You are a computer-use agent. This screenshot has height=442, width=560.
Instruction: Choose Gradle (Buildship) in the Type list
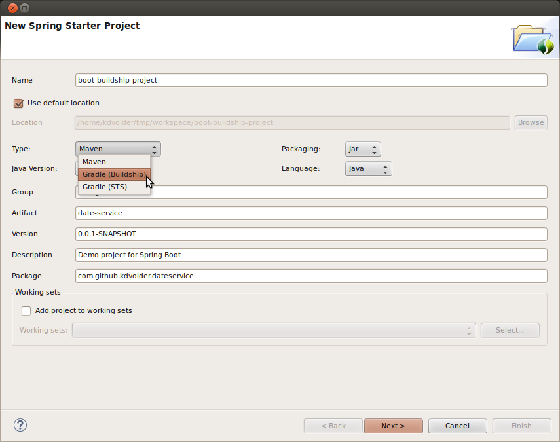[114, 174]
